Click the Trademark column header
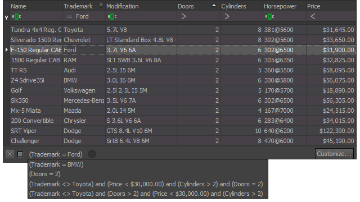 click(x=84, y=6)
